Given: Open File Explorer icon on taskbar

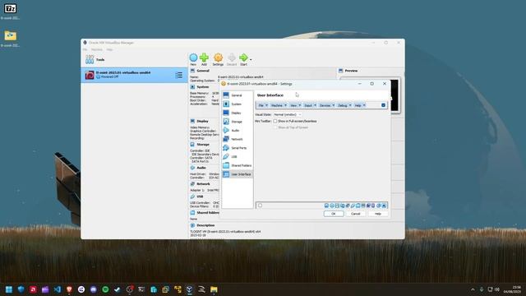Looking at the screenshot, I should click(214, 289).
